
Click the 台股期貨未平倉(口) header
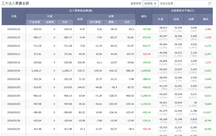click(182, 11)
